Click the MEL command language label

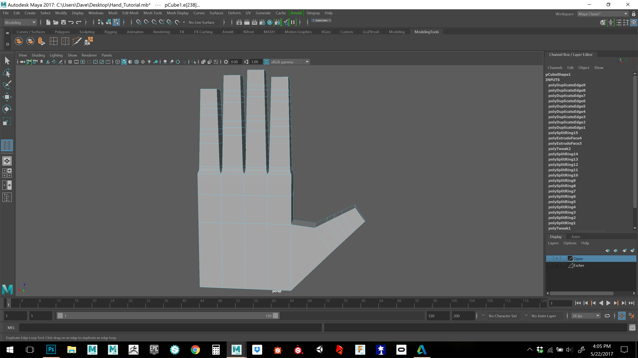point(11,328)
